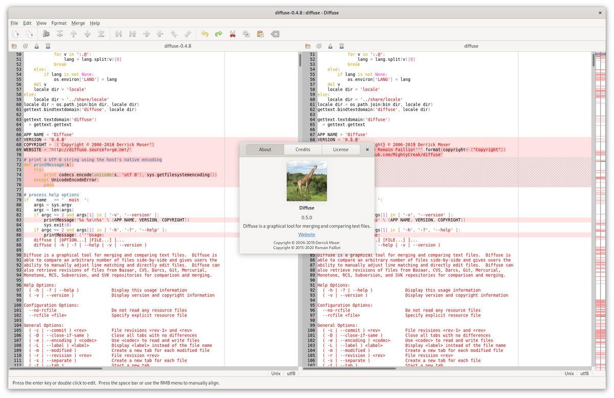This screenshot has width=614, height=398.
Task: Click the New 2-Way File Merge icon
Action: coord(16,34)
